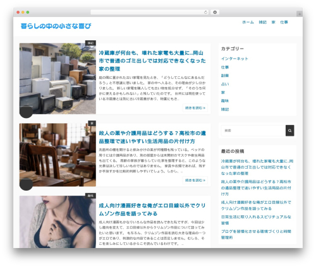Open recent post 成人向け漫画好きな俺 in sidebar

pyautogui.click(x=256, y=205)
